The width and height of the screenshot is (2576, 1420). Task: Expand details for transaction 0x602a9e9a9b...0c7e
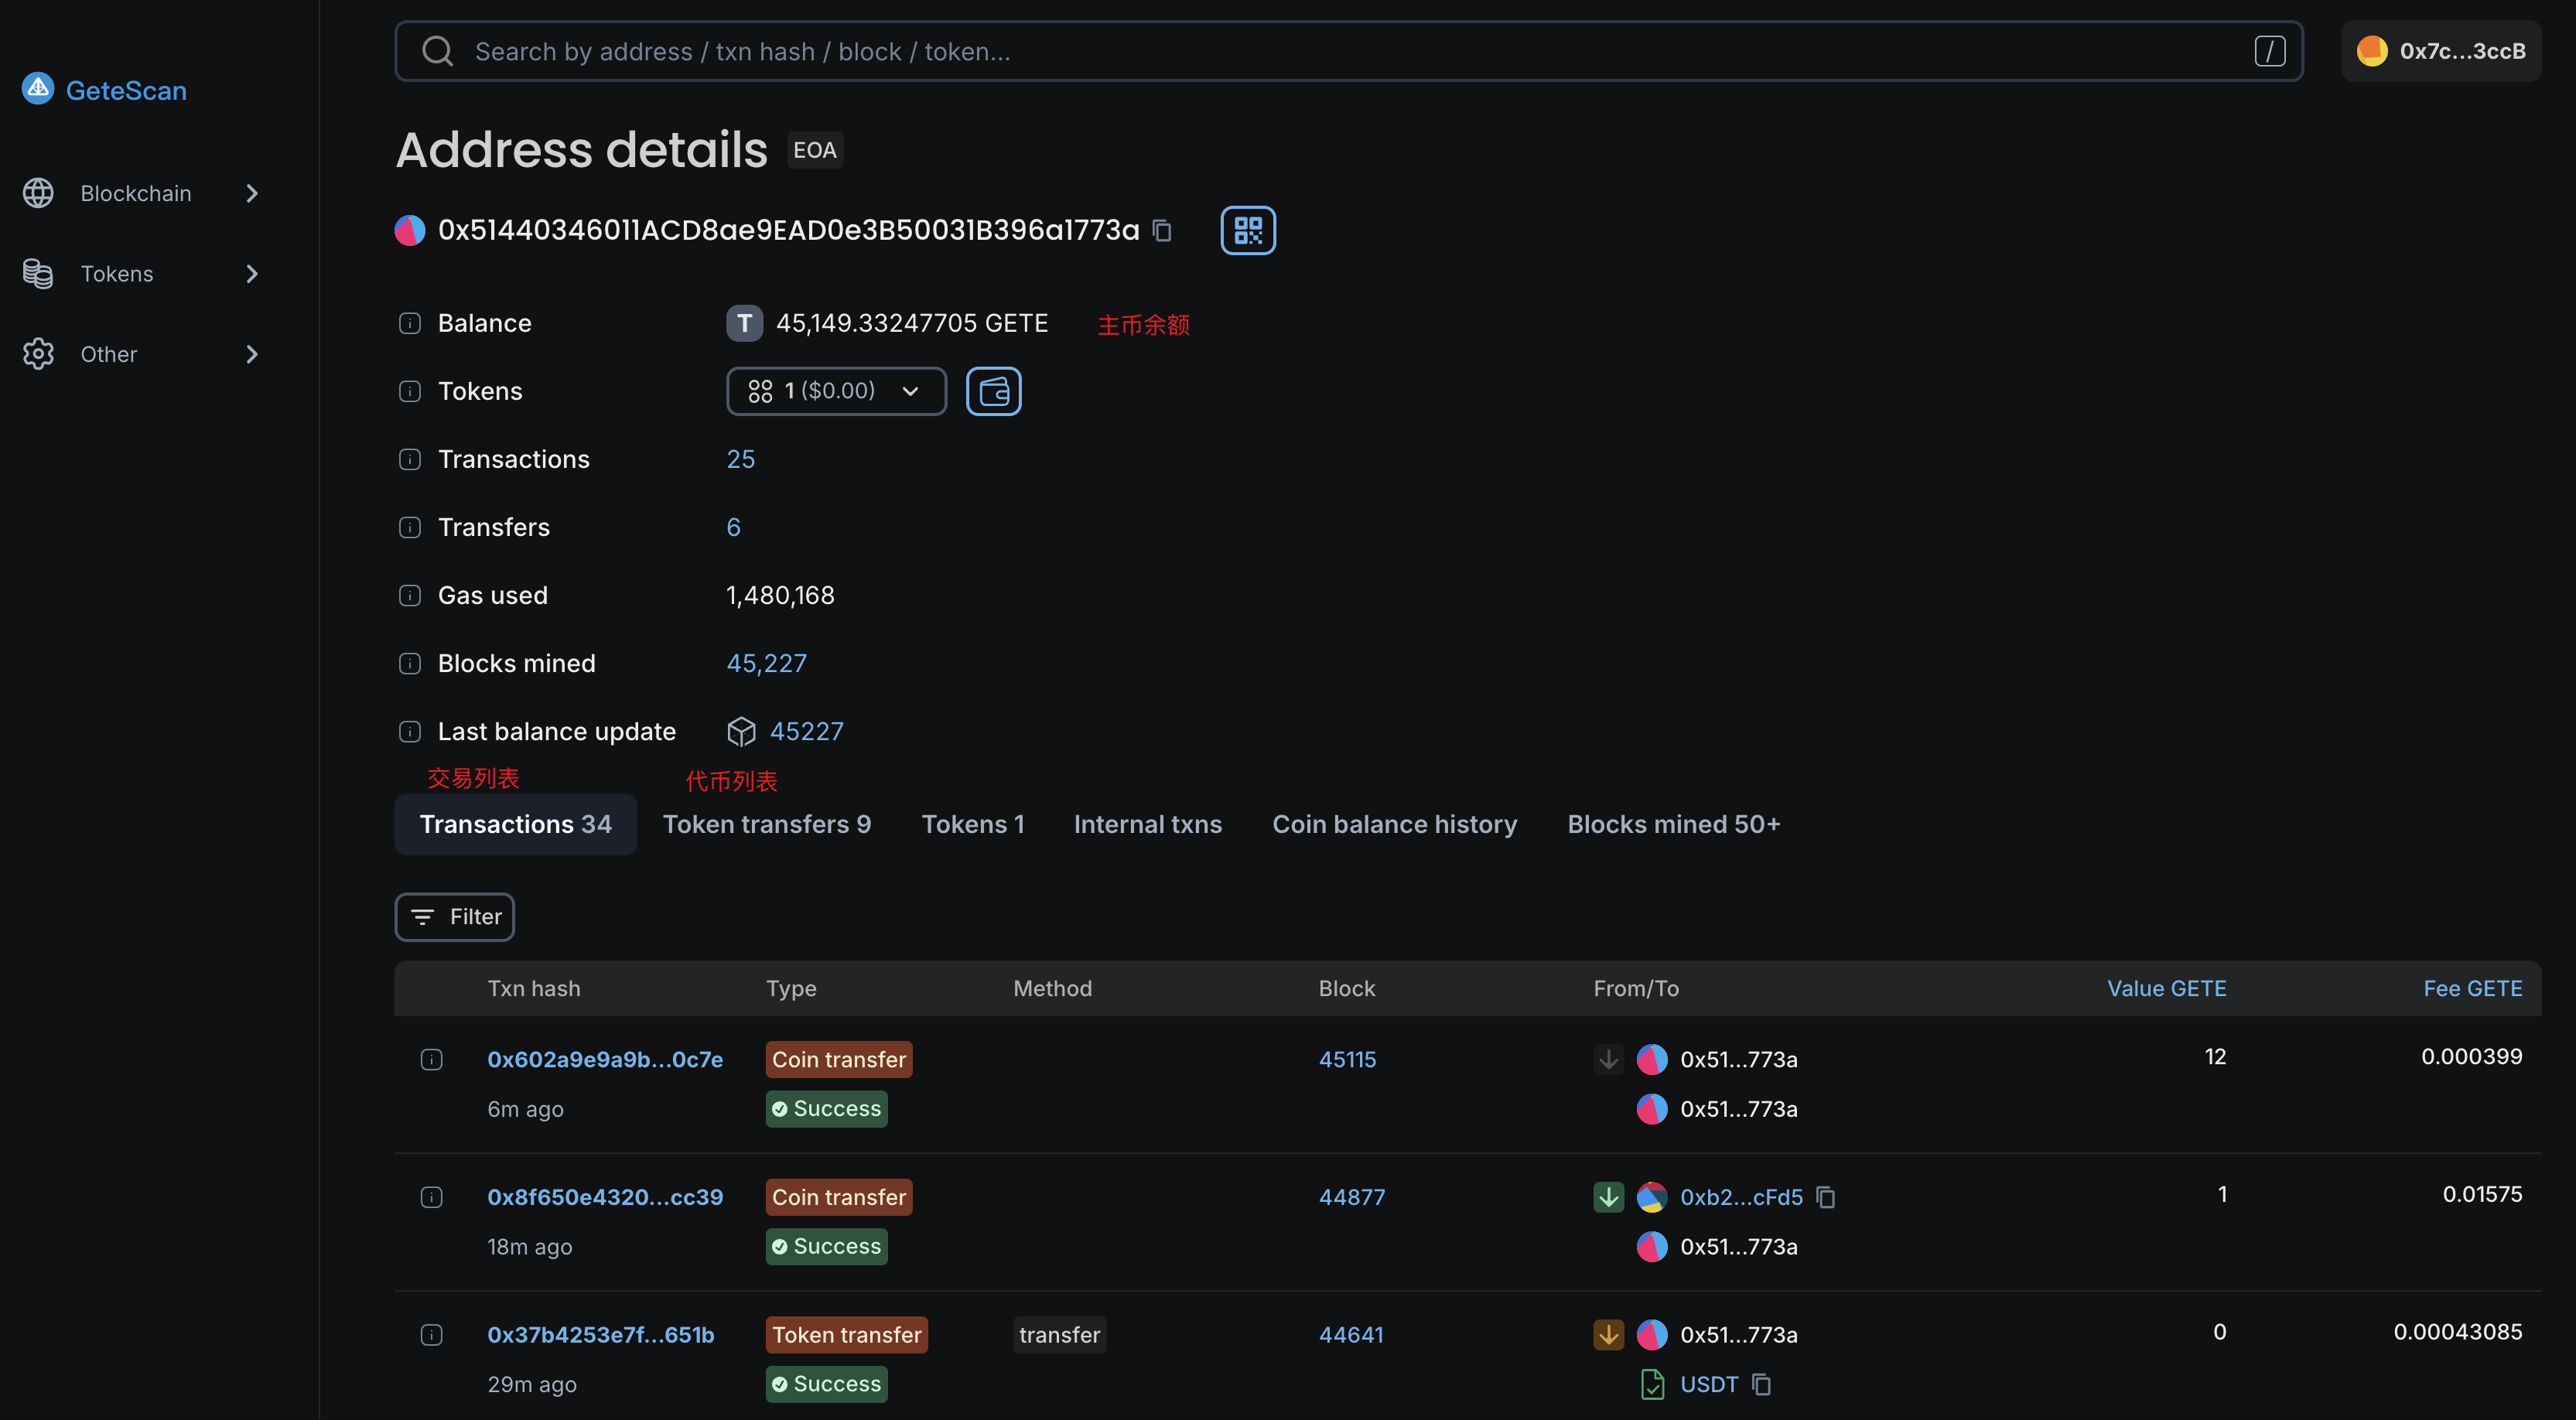431,1059
